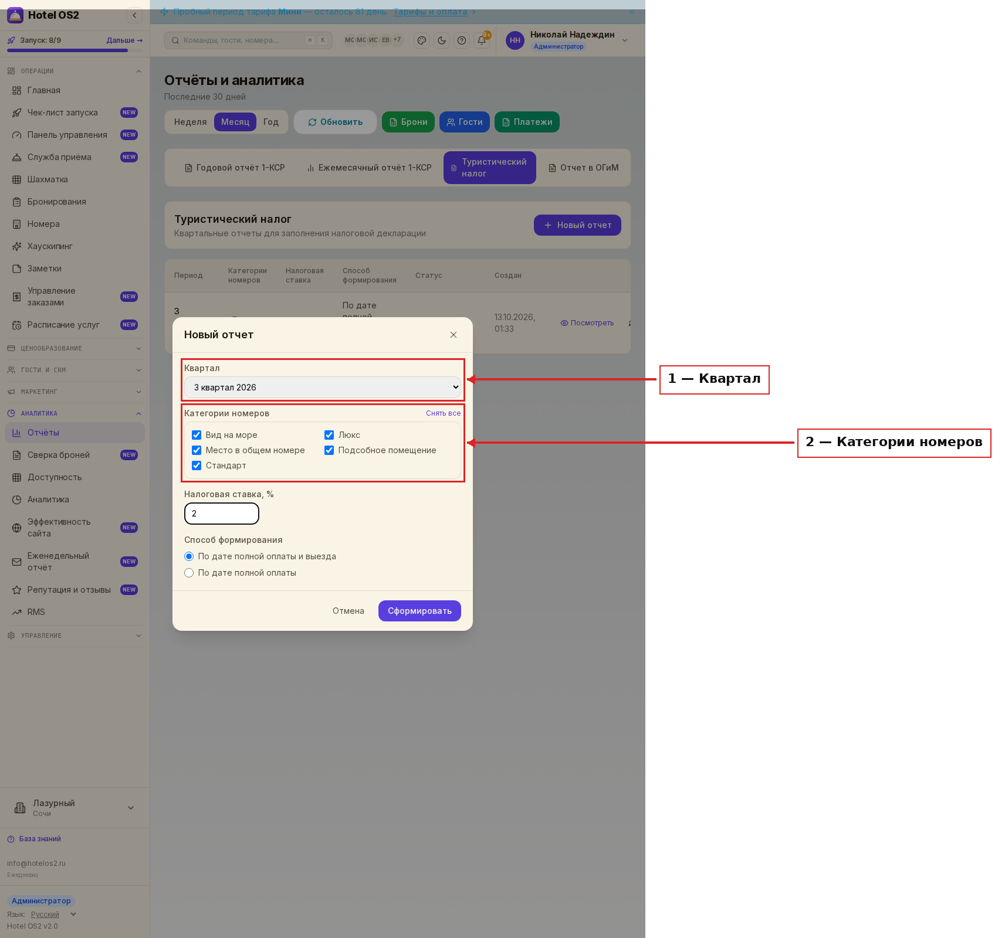The height and width of the screenshot is (938, 1005).
Task: Uncheck Люкс checkbox
Action: [x=329, y=435]
